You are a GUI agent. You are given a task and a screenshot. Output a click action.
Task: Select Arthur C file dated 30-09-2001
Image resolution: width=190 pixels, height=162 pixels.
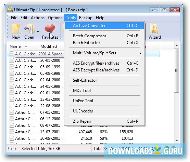(84, 138)
